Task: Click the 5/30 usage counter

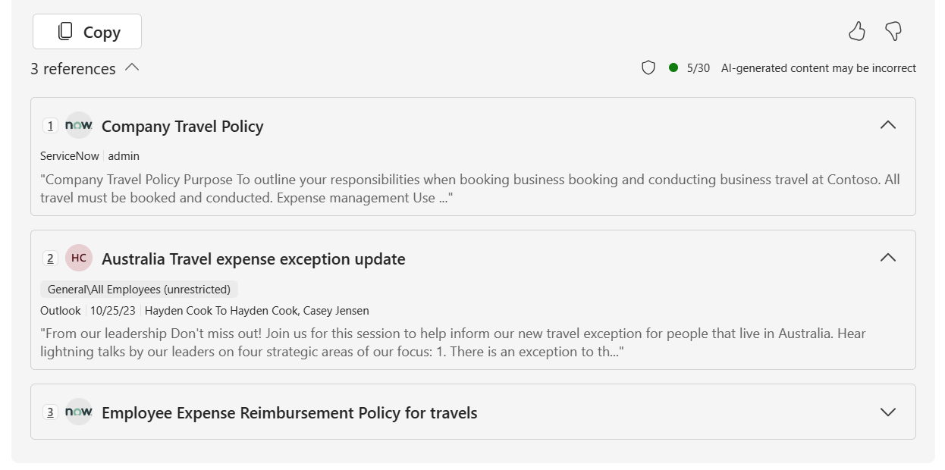Action: click(x=698, y=67)
